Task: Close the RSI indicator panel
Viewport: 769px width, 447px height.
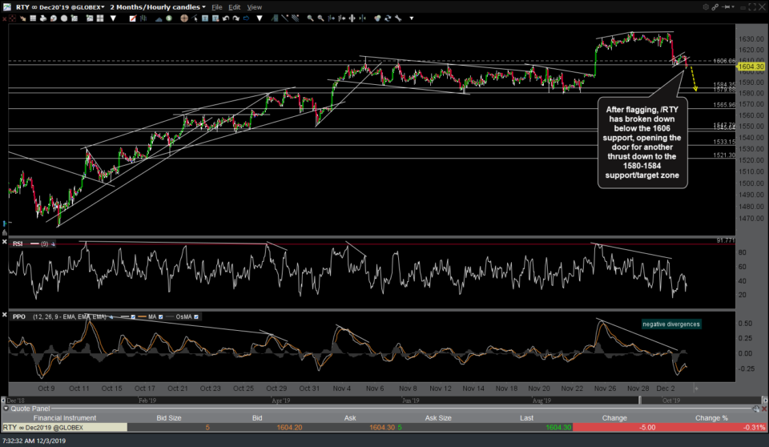Action: [4, 243]
